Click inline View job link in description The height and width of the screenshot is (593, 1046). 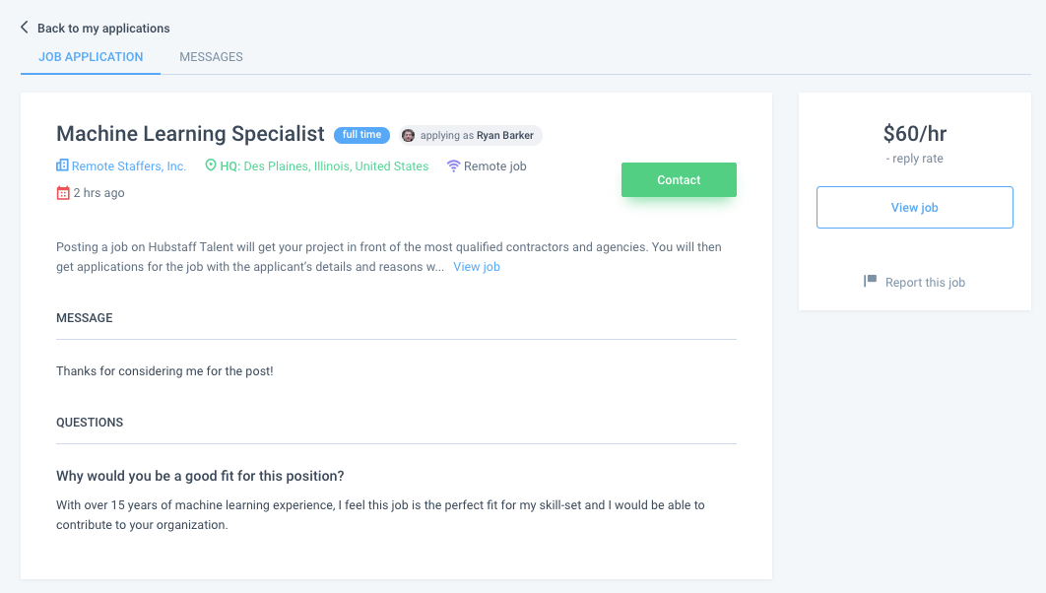477,267
